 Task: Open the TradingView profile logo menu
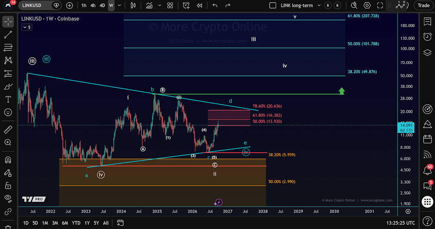pos(8,5)
